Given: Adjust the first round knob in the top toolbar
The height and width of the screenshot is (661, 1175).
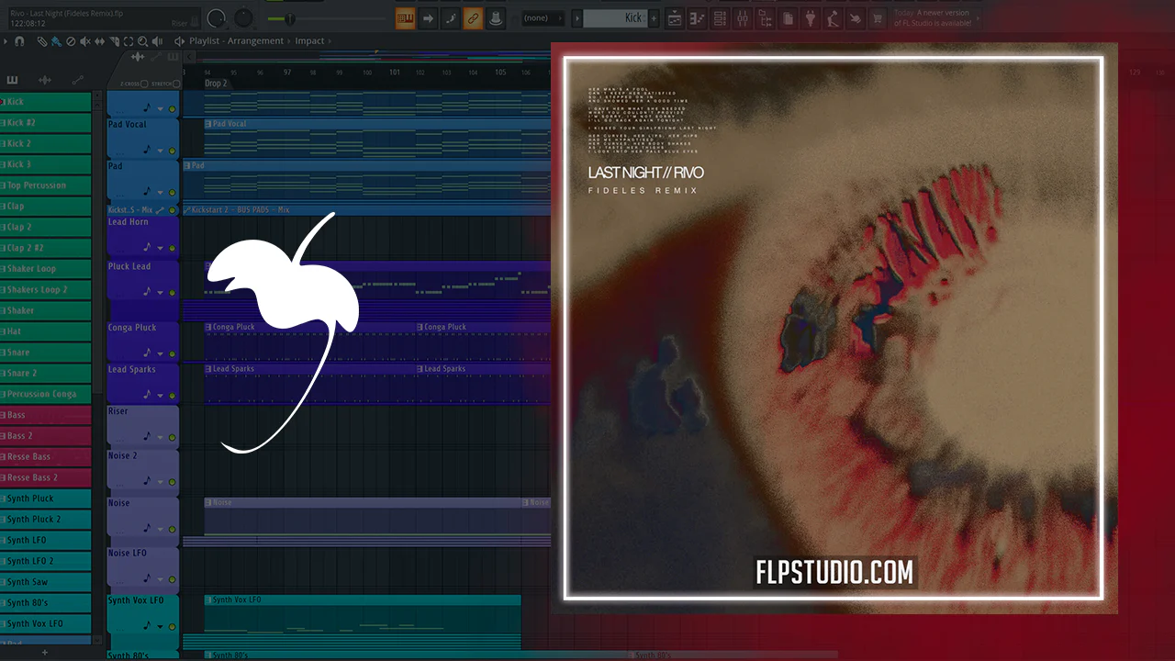Looking at the screenshot, I should click(217, 17).
